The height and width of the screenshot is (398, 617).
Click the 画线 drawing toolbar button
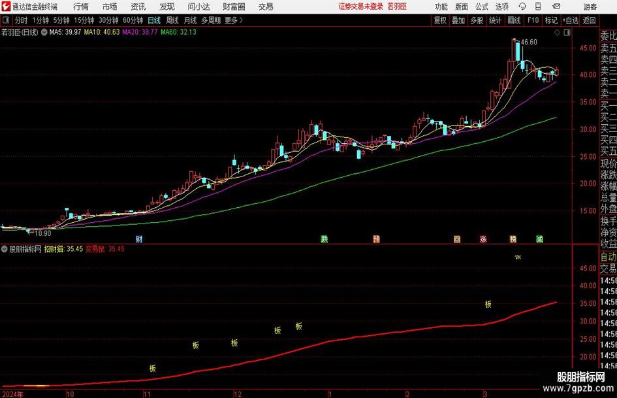click(514, 20)
